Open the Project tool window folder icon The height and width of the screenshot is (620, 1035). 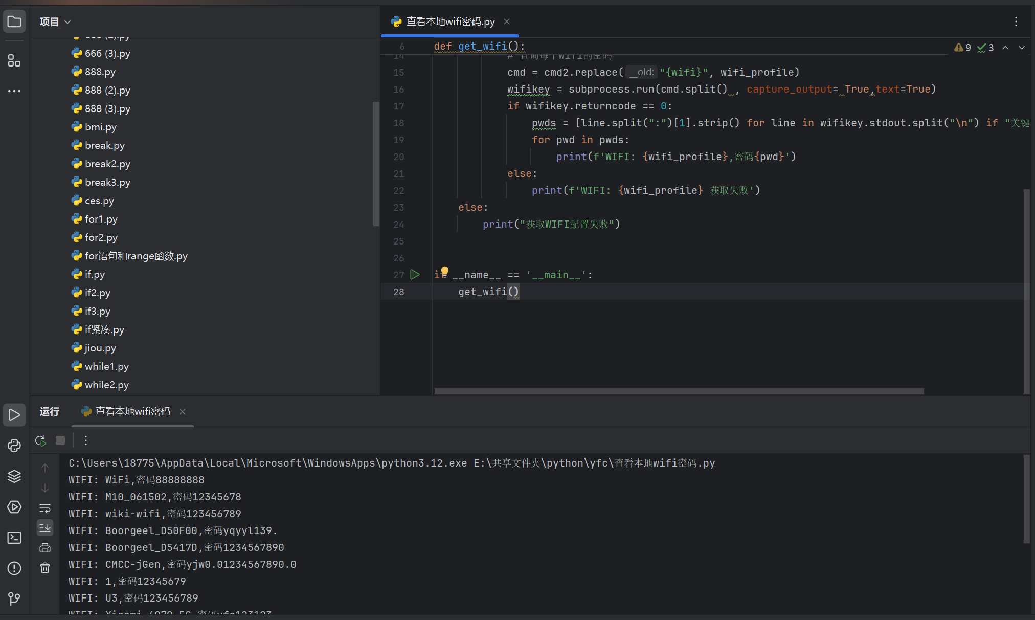click(14, 22)
